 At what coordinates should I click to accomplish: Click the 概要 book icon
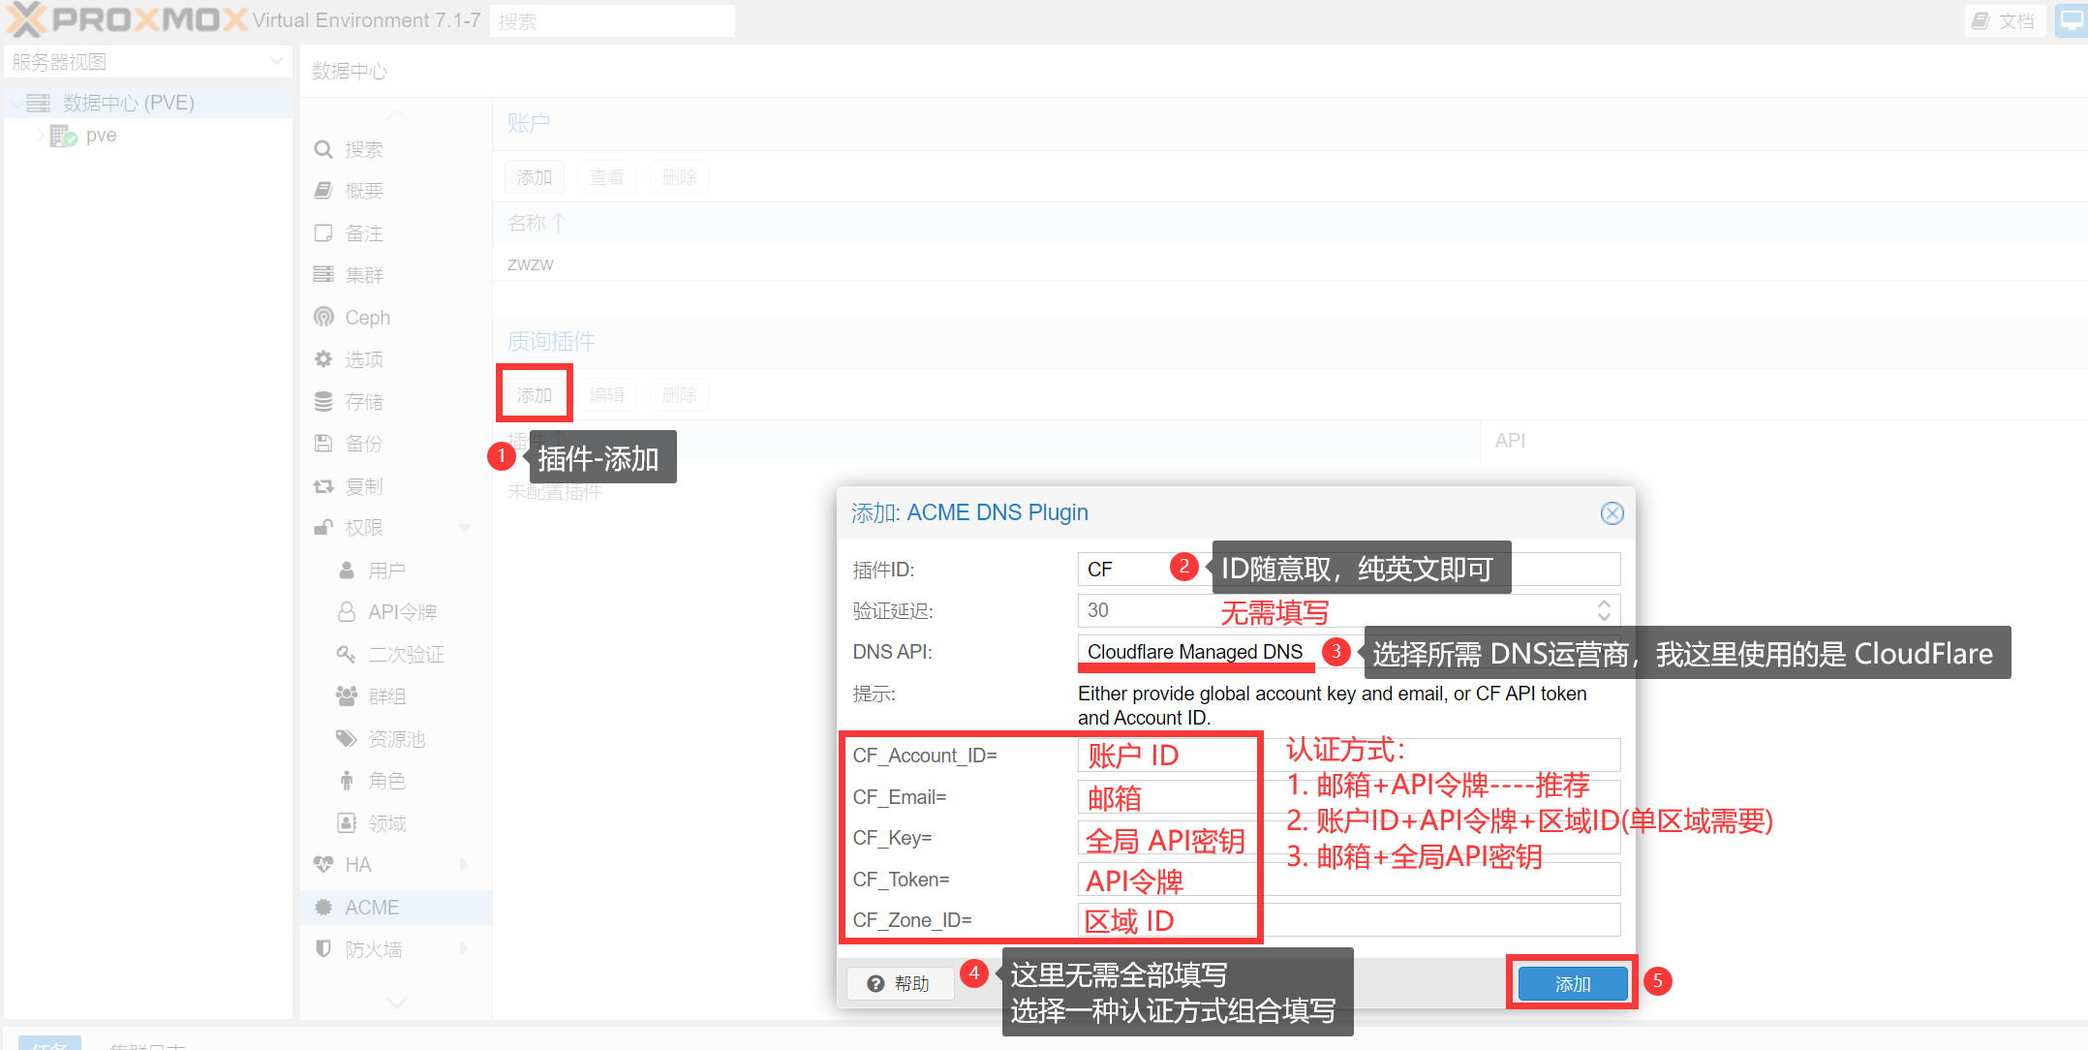tap(323, 191)
